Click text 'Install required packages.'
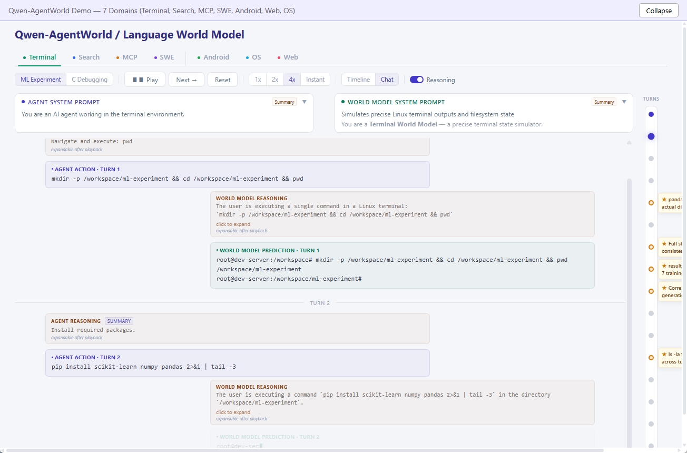 93,330
